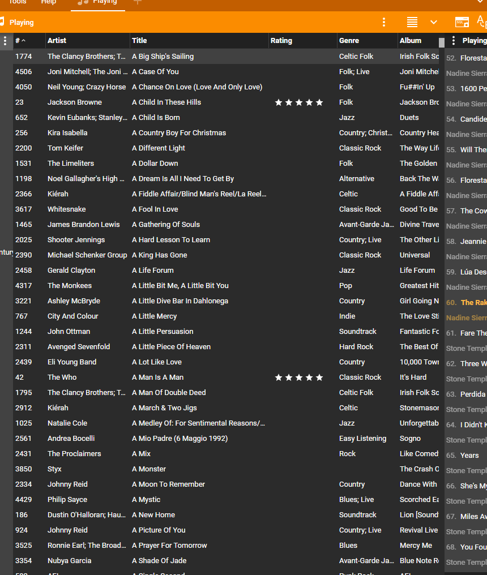Select the track A Little Piece Of Heaven
This screenshot has height=575, width=487.
pyautogui.click(x=171, y=347)
